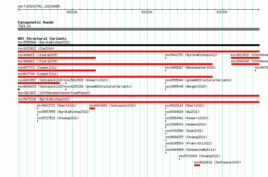Select nsv5727521 (Chuang2021) label
Screen dimensions: 268x177
58,118
